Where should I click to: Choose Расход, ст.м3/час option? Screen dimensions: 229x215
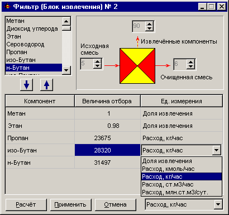(182, 184)
